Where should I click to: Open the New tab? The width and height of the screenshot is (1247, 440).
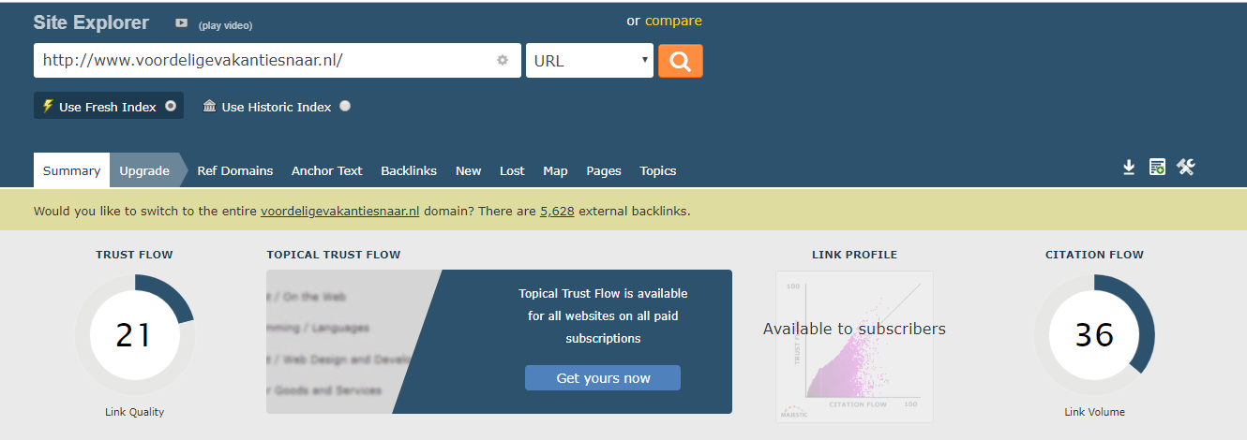[x=469, y=170]
